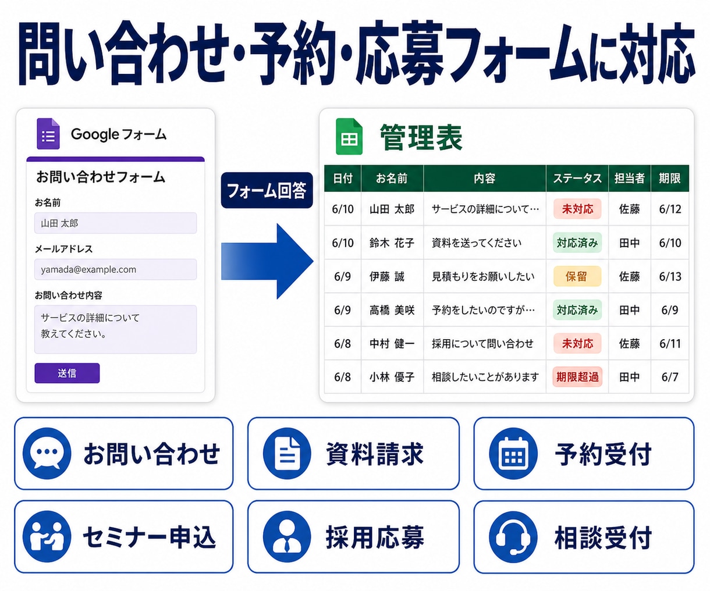
Task: Click the name cell 高橋 美咲
Action: tap(392, 310)
